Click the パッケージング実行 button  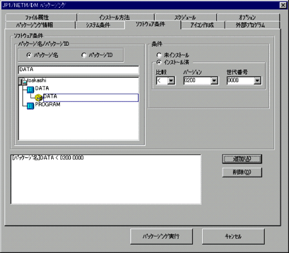point(162,237)
